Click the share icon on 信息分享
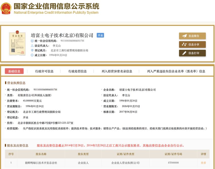 click(184, 44)
